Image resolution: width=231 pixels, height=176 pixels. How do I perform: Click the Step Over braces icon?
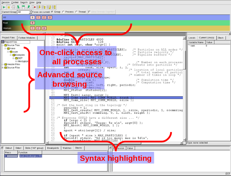pyautogui.click(x=23, y=7)
